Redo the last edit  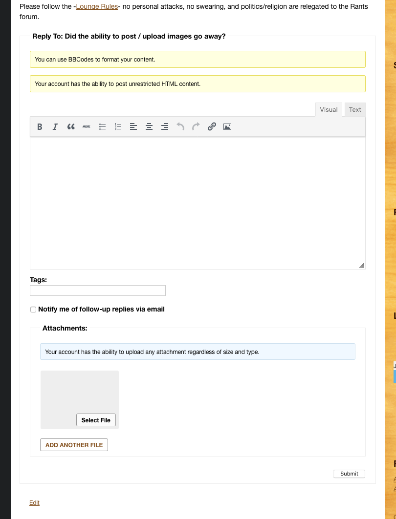tap(196, 127)
